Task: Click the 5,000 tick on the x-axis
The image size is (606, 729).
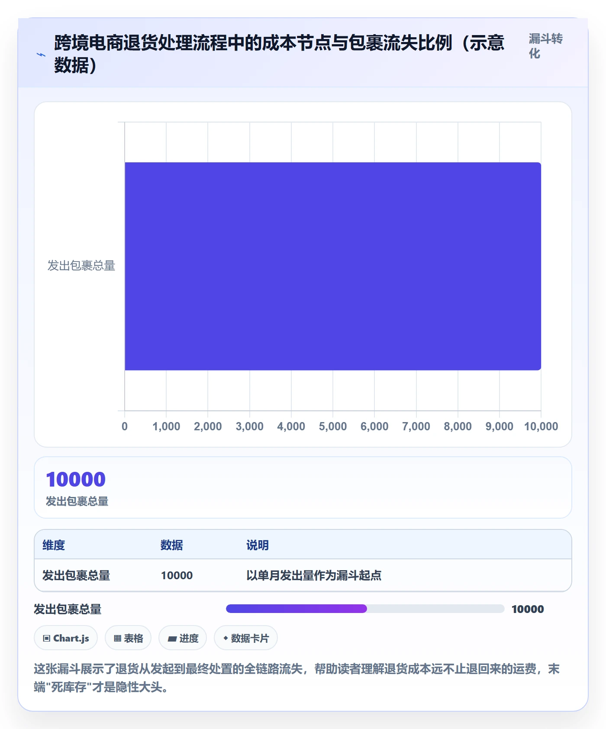Action: [333, 426]
